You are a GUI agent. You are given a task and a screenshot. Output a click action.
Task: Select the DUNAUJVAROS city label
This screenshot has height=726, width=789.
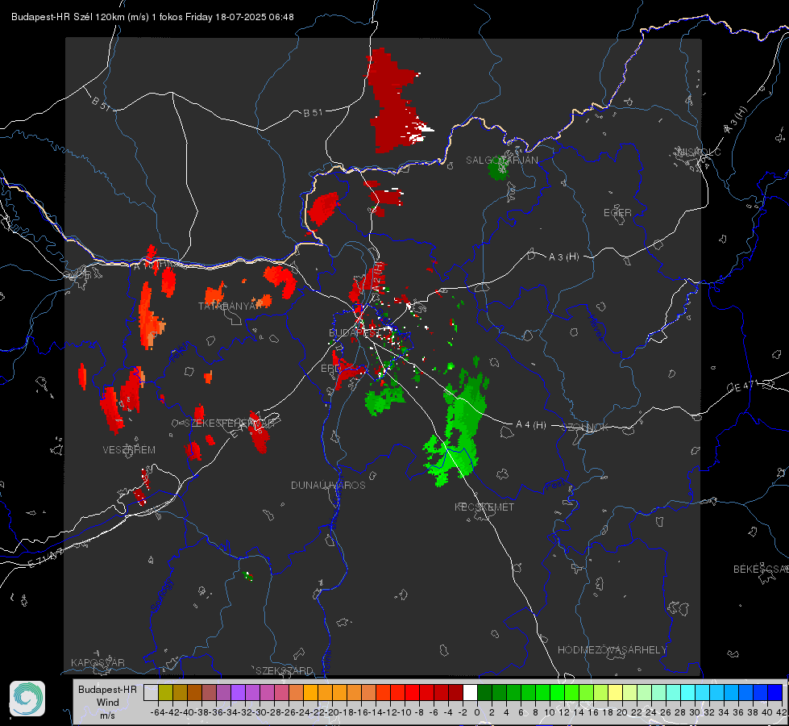click(328, 485)
